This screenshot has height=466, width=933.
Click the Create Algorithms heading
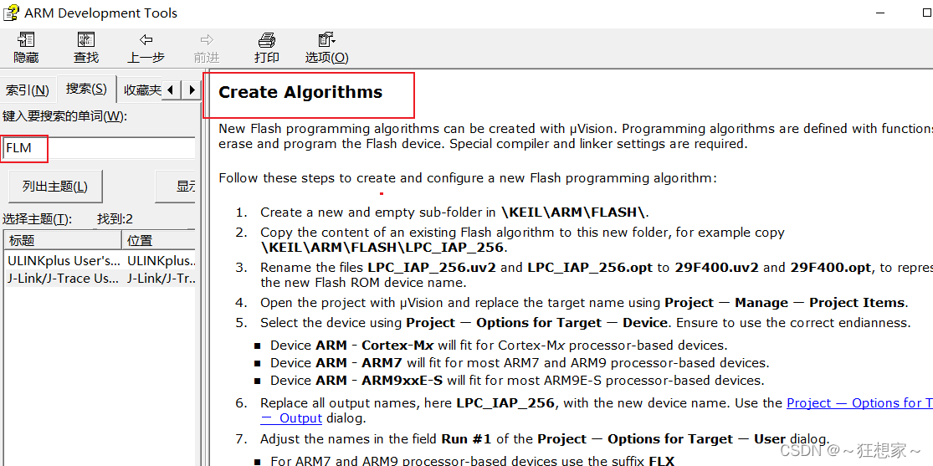point(300,92)
